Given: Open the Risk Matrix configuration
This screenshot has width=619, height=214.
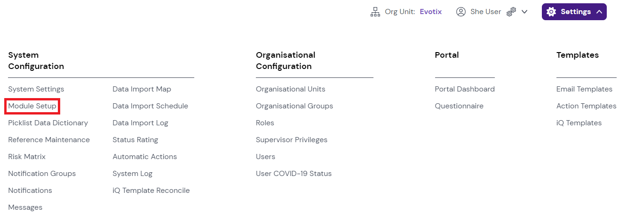Looking at the screenshot, I should tap(27, 157).
